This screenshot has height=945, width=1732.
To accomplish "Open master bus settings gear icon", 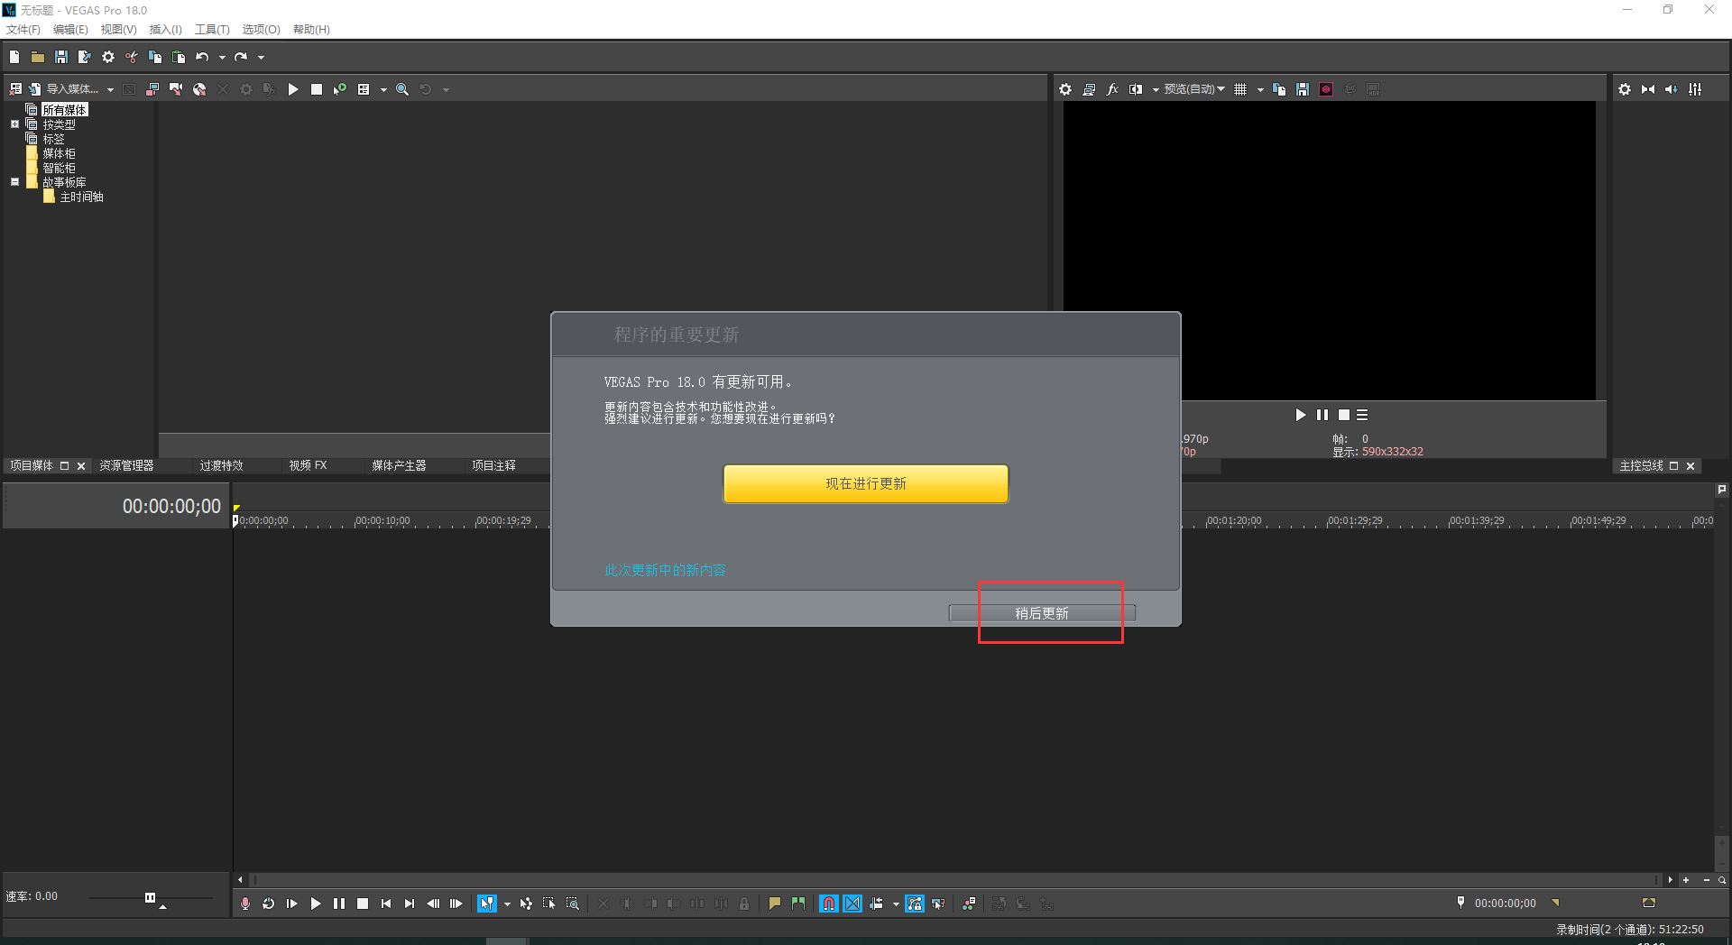I will point(1625,89).
